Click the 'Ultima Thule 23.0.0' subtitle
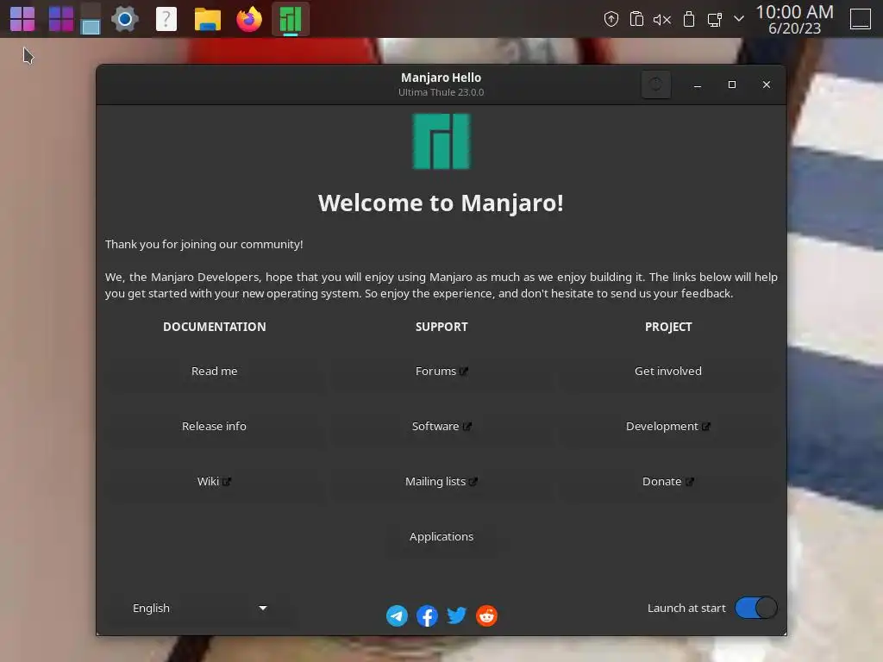Image resolution: width=883 pixels, height=662 pixels. click(441, 92)
